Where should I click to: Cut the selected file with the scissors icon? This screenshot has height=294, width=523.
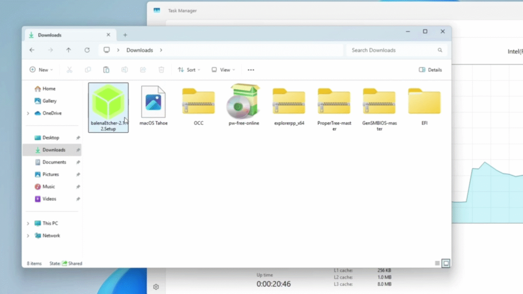(69, 69)
